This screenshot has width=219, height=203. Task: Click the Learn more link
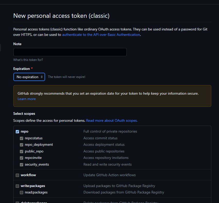27,99
